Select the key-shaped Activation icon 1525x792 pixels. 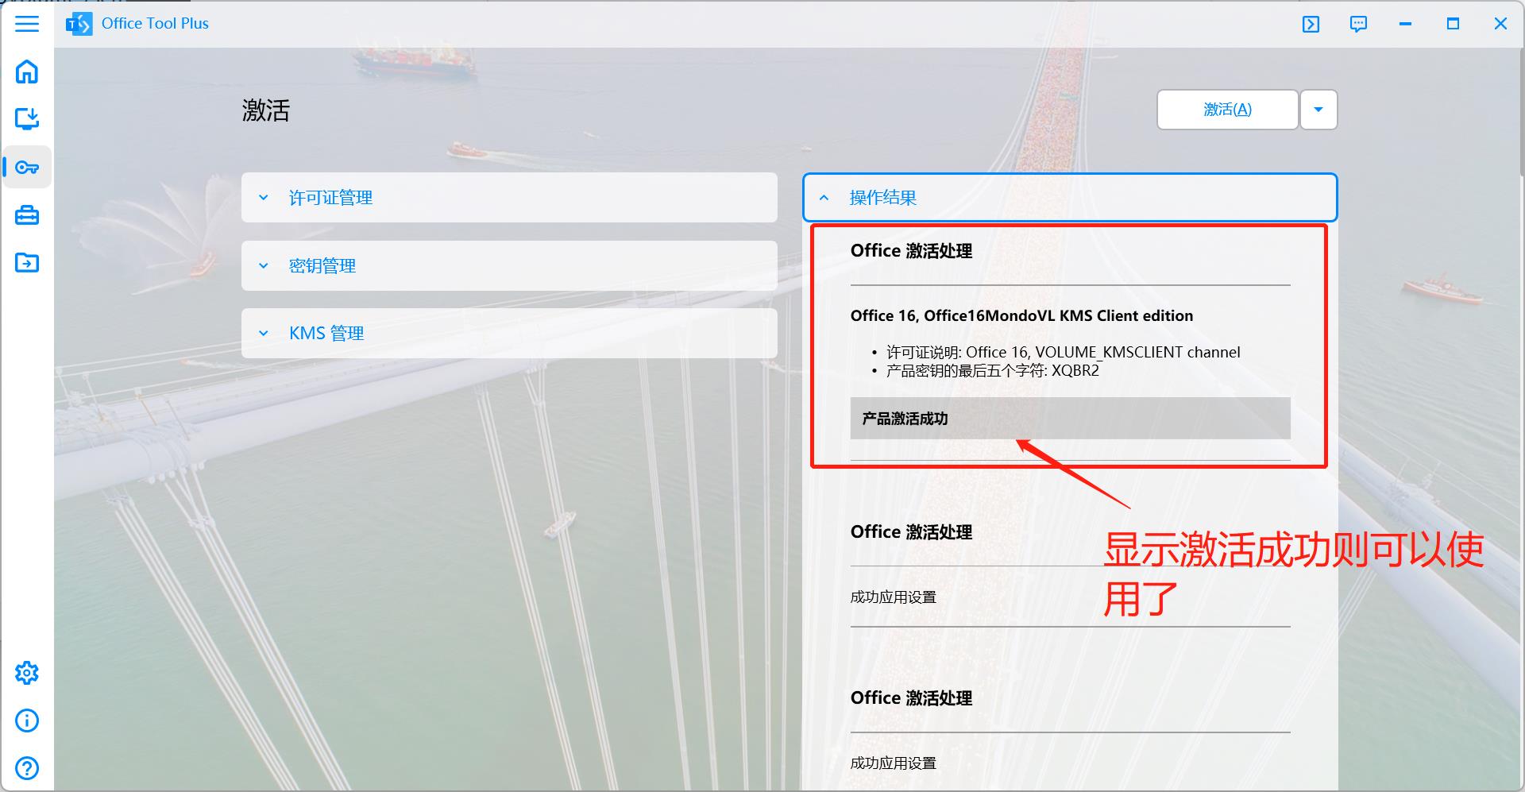click(x=27, y=167)
